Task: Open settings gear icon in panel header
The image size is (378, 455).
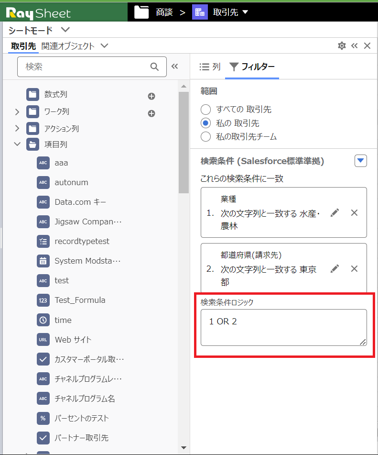Action: 342,45
